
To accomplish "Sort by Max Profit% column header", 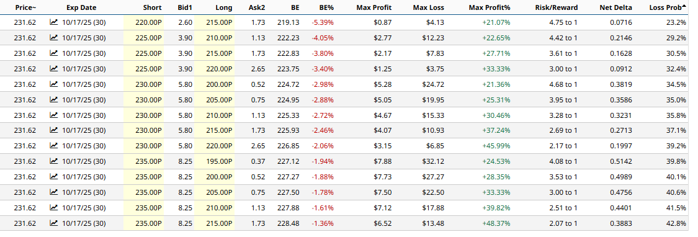I will 490,7.
